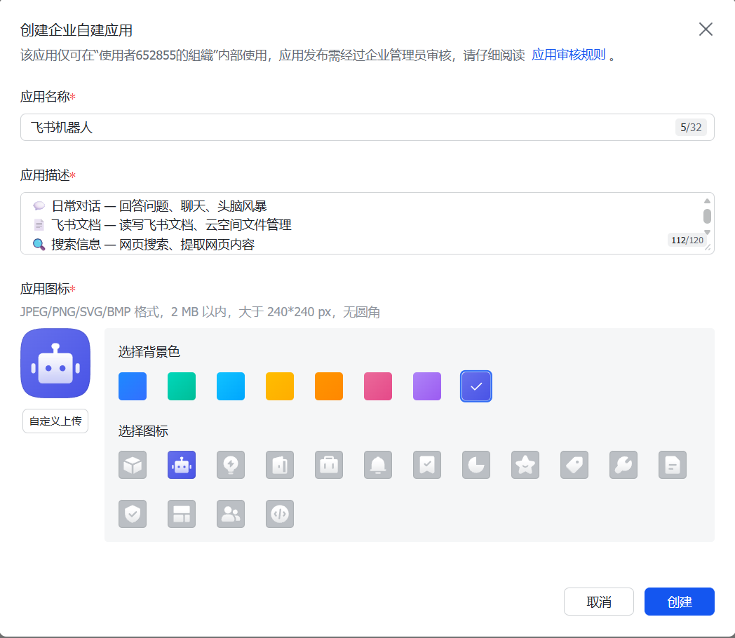The width and height of the screenshot is (735, 638).
Task: Click the 日常对话 description line
Action: click(150, 206)
